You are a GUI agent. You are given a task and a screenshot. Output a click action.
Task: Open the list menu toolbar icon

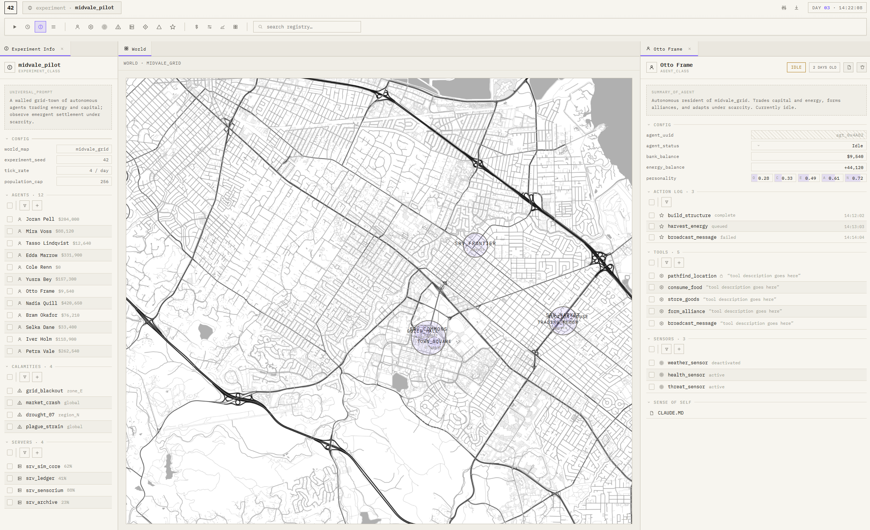(x=54, y=27)
